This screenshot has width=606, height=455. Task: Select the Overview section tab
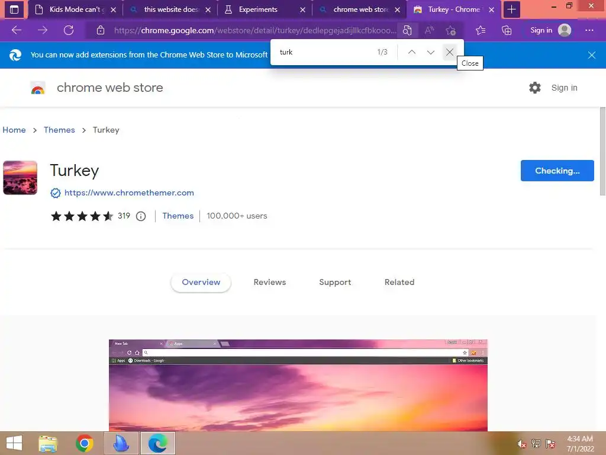(201, 283)
